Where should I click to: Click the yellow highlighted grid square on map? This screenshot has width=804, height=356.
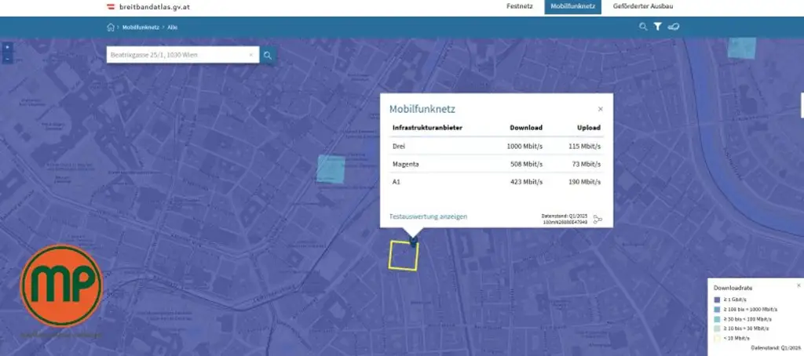click(x=404, y=256)
